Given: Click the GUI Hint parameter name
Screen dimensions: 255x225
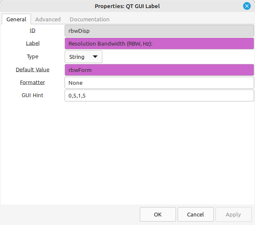Looking at the screenshot, I should 33,95.
